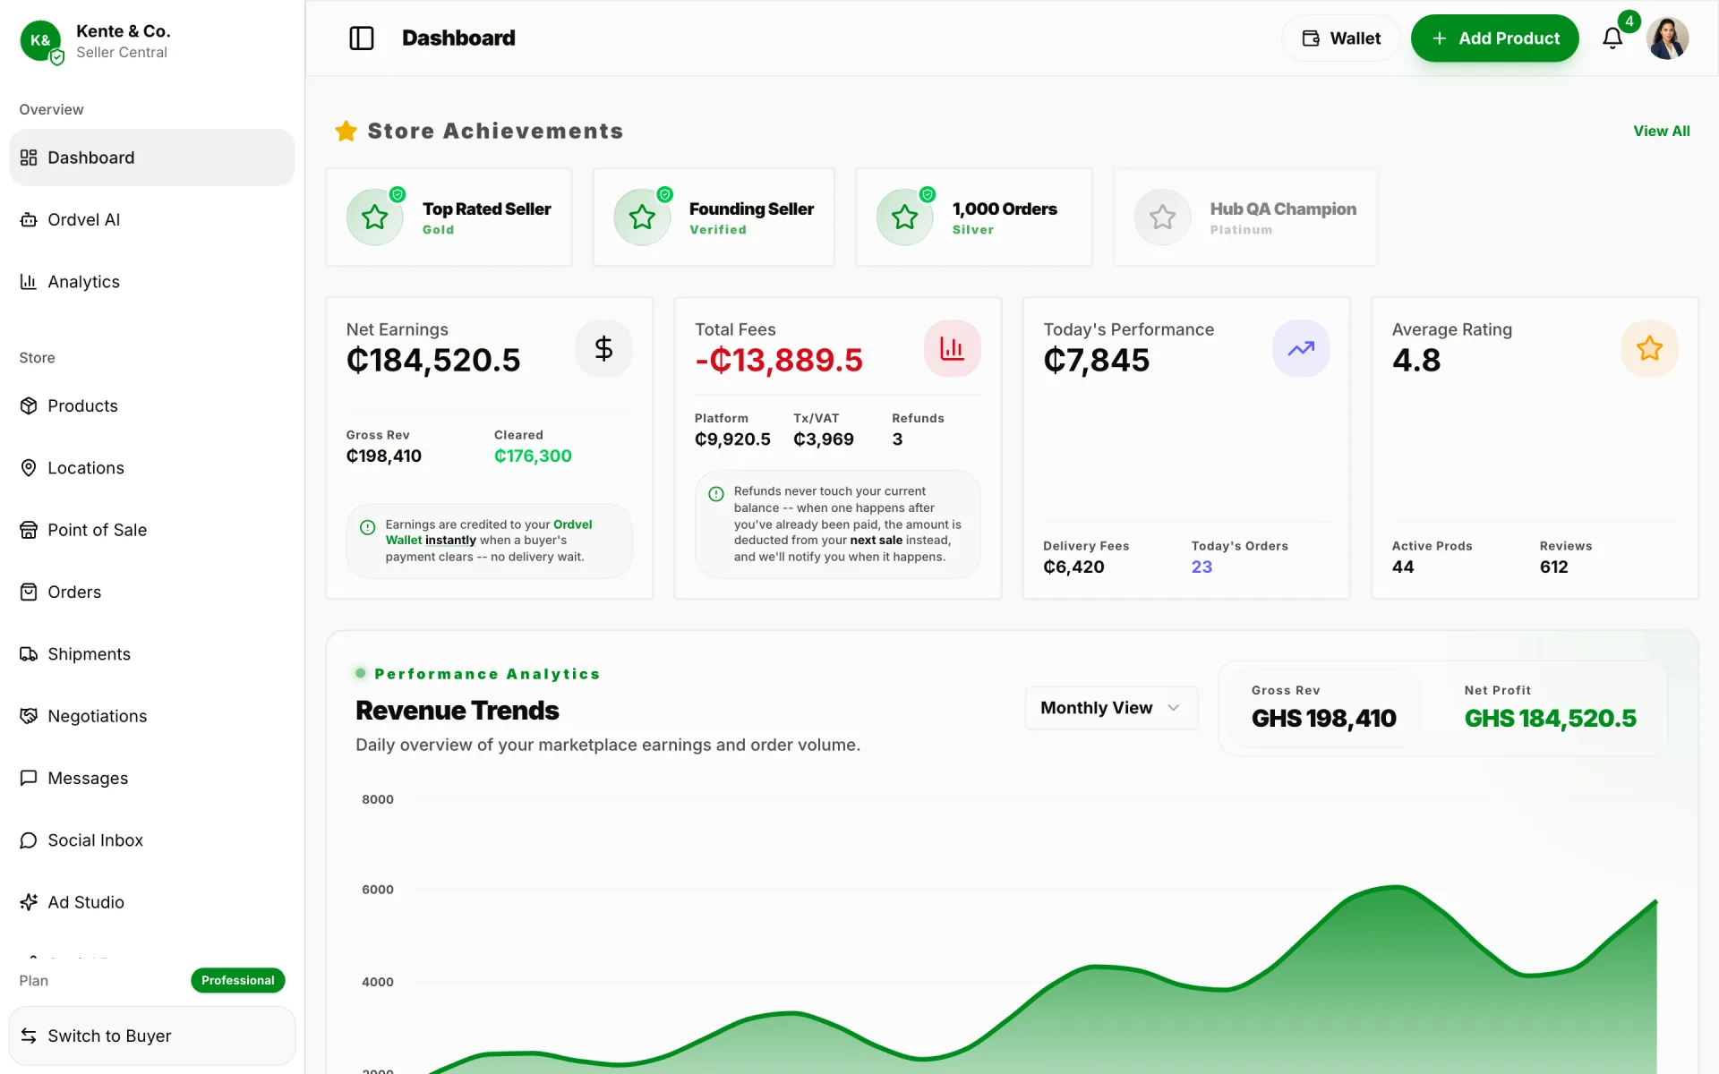
Task: Open the notifications bell
Action: coord(1612,38)
